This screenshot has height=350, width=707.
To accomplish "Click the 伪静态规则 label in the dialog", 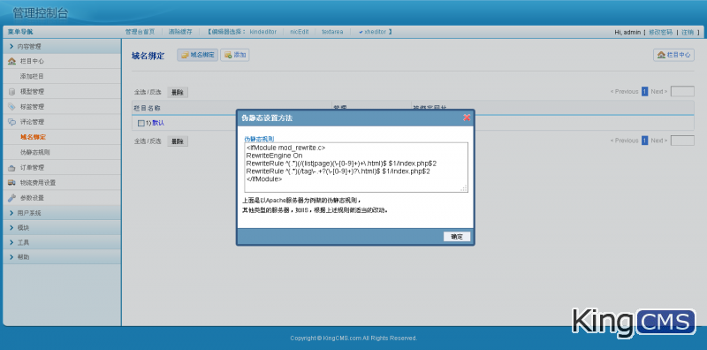I will click(x=259, y=139).
